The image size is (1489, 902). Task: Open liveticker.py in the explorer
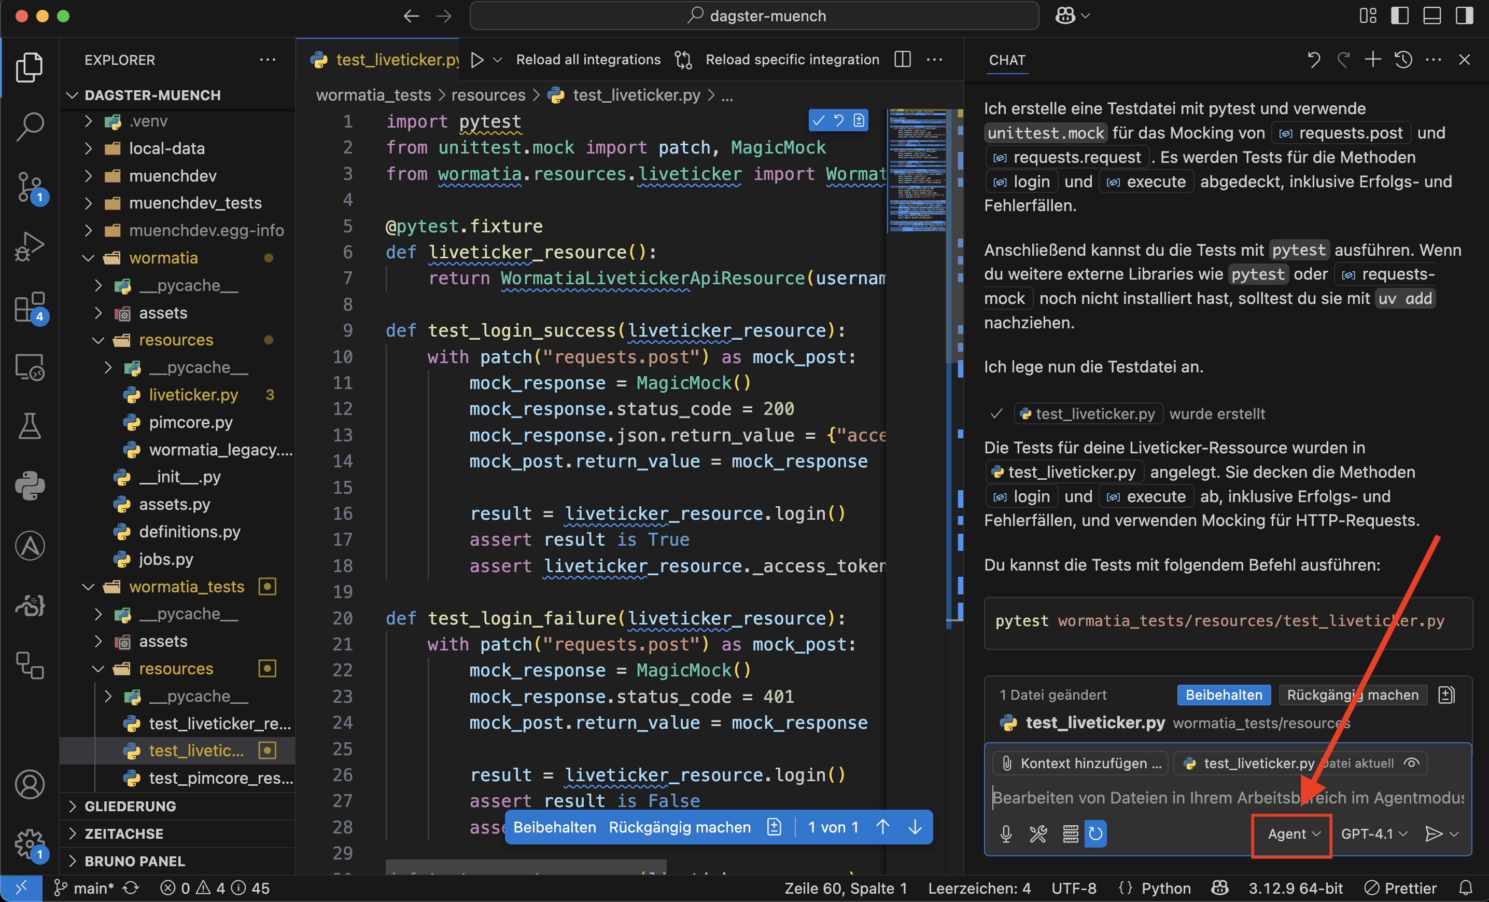point(193,394)
